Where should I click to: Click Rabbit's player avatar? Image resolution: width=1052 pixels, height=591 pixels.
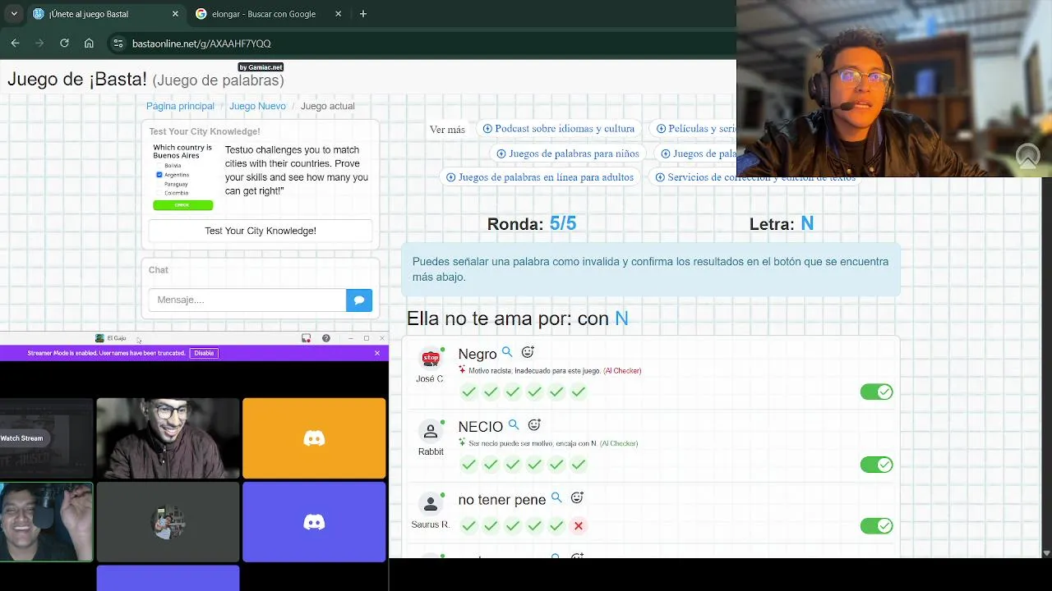click(431, 431)
